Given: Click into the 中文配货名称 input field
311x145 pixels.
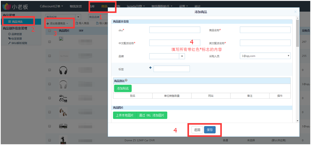Looking at the screenshot, I should (x=175, y=43).
